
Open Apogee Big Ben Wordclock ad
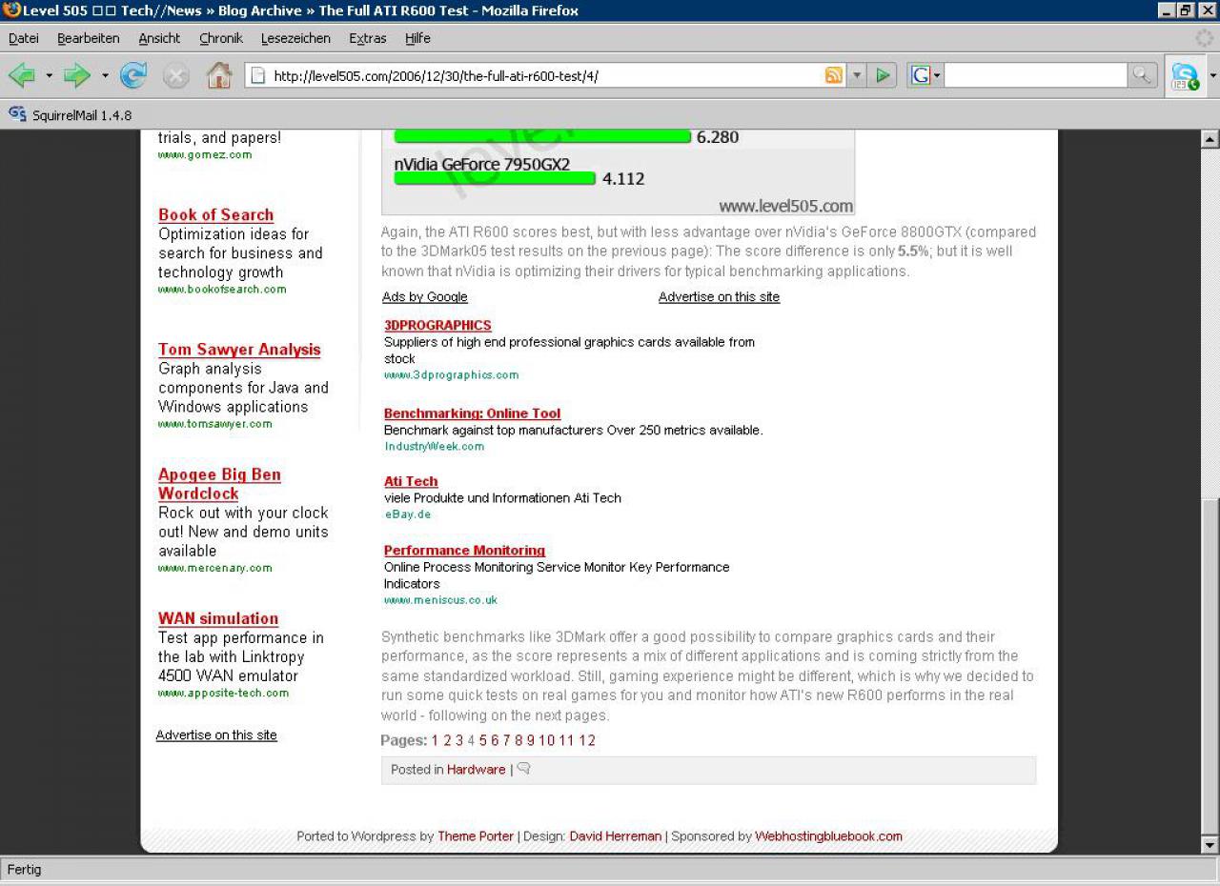(219, 484)
